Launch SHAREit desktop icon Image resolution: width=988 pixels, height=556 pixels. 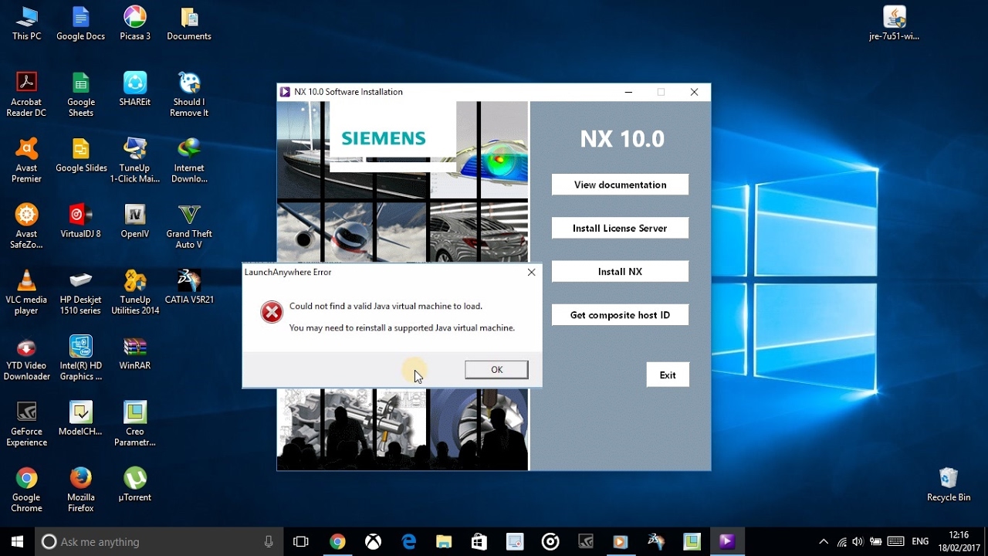point(135,90)
